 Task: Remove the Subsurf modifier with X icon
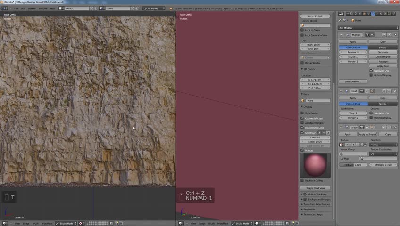pos(395,91)
